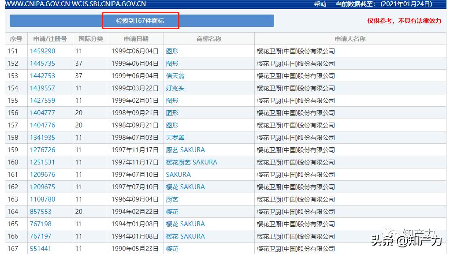Click the 仅供参考 disclaimer text
This screenshot has width=450, height=254.
click(404, 21)
